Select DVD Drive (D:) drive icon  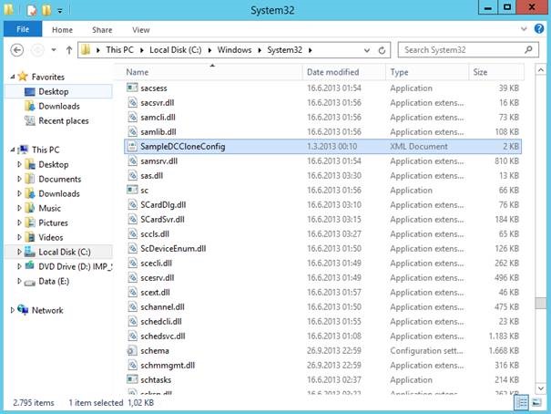tap(30, 266)
